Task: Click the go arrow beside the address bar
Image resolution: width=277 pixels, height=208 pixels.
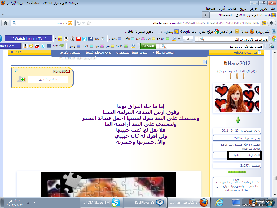Action: [271, 23]
